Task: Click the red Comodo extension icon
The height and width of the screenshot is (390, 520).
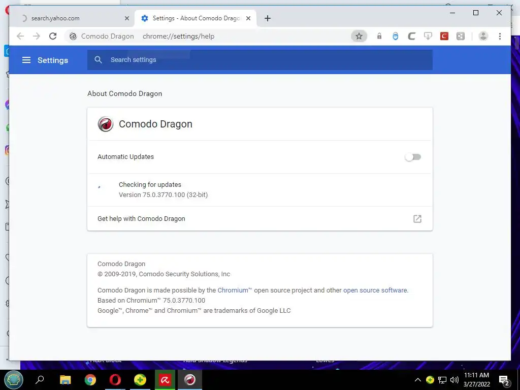Action: point(444,36)
